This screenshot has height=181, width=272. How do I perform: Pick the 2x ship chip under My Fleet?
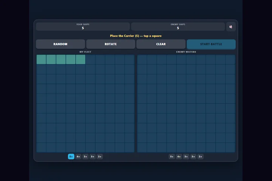click(x=100, y=156)
